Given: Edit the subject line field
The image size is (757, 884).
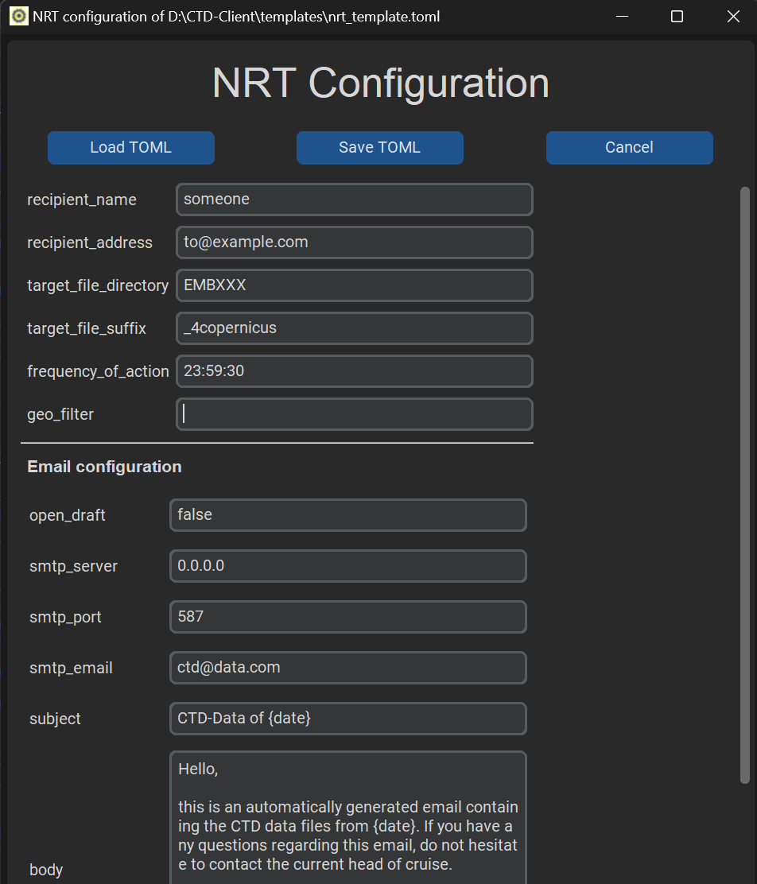Looking at the screenshot, I should point(347,719).
